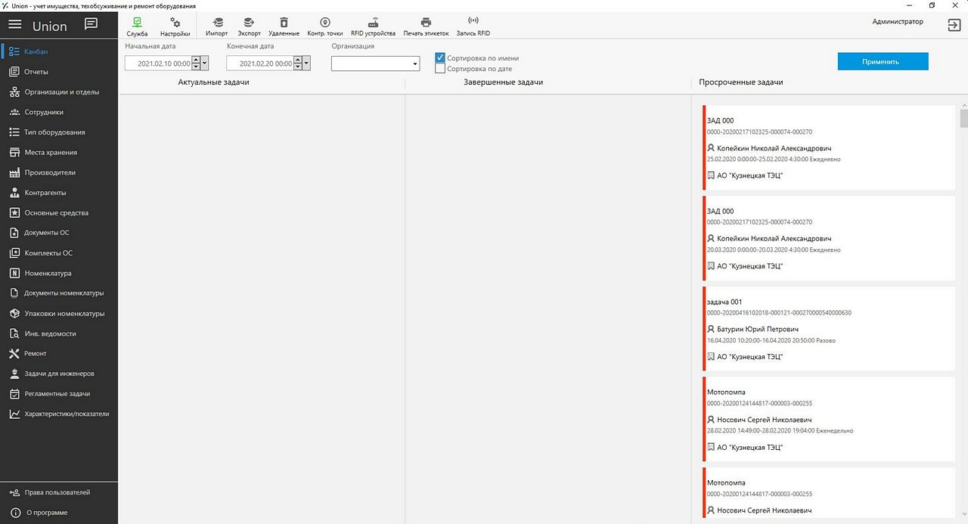Click Упаковки номенклатуры icon

pos(14,313)
